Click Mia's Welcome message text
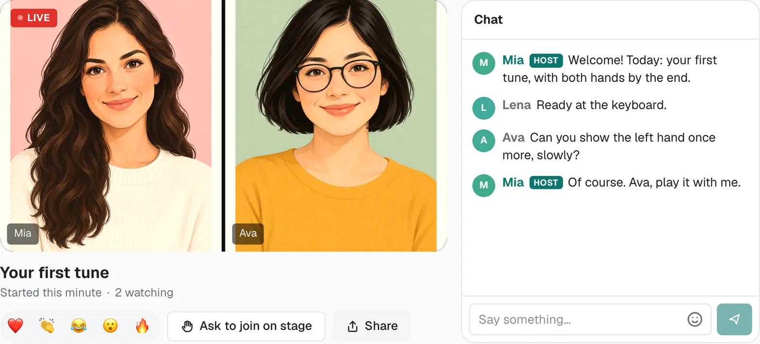760x344 pixels. click(610, 69)
